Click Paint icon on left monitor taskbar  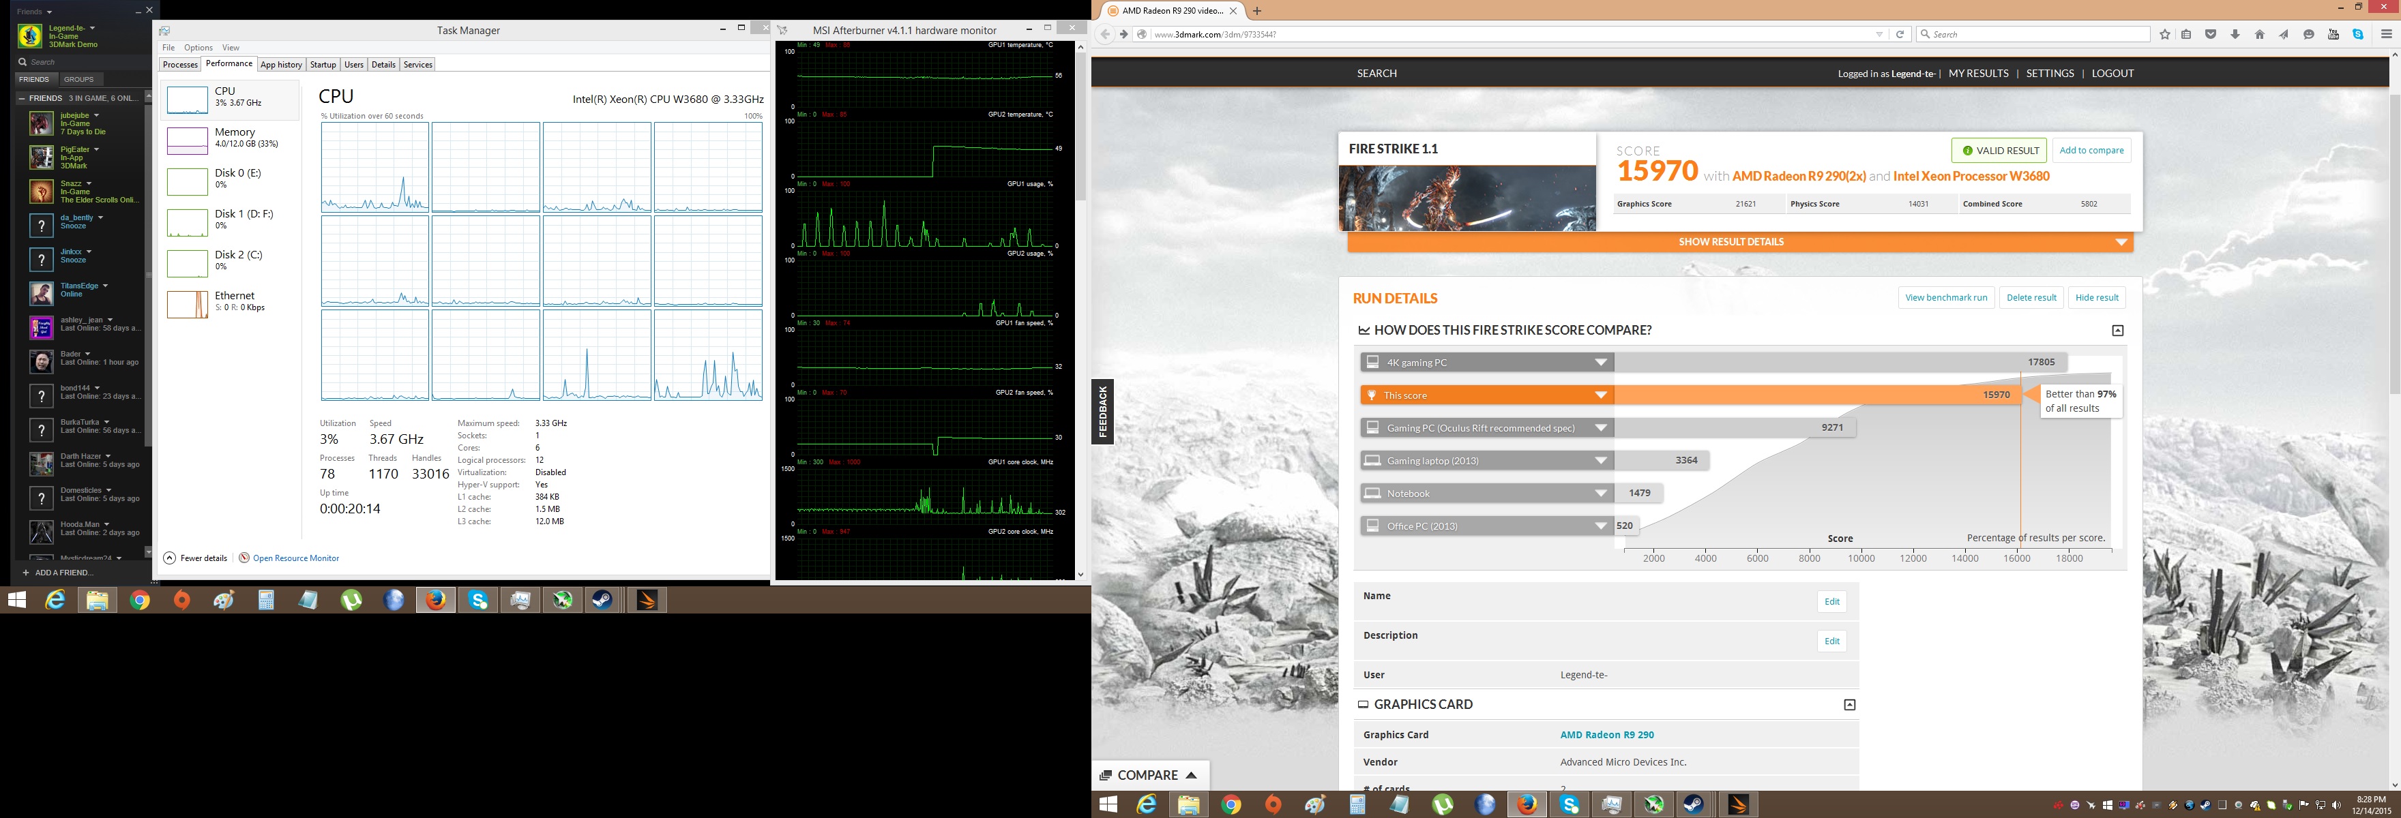224,601
